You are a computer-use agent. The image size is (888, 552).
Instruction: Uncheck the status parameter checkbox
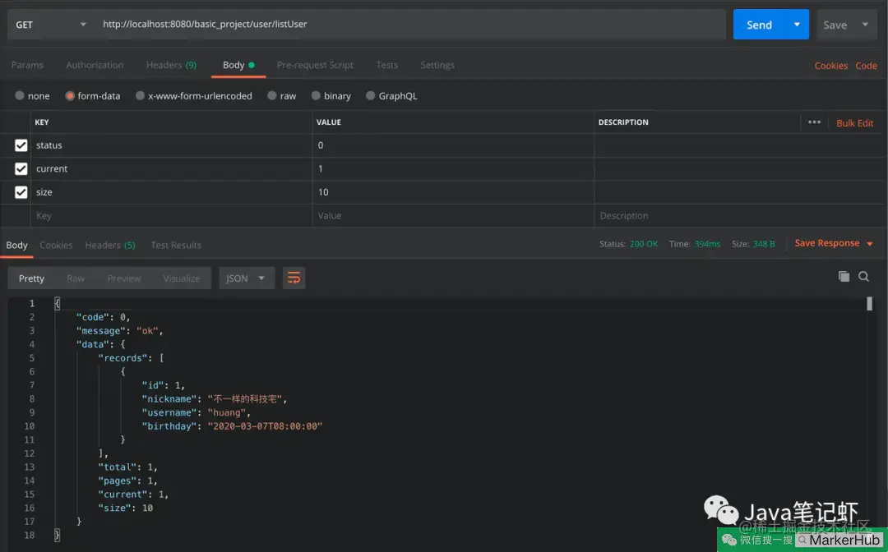point(21,145)
